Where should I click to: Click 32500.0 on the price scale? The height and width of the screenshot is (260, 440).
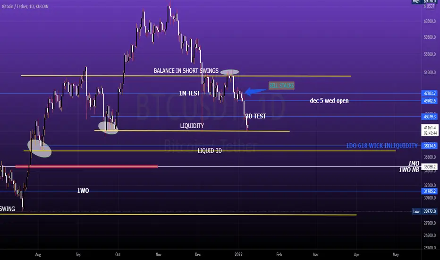(x=430, y=185)
